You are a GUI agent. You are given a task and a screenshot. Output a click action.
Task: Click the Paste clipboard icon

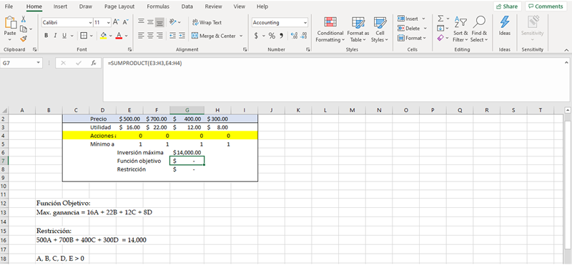click(x=10, y=24)
